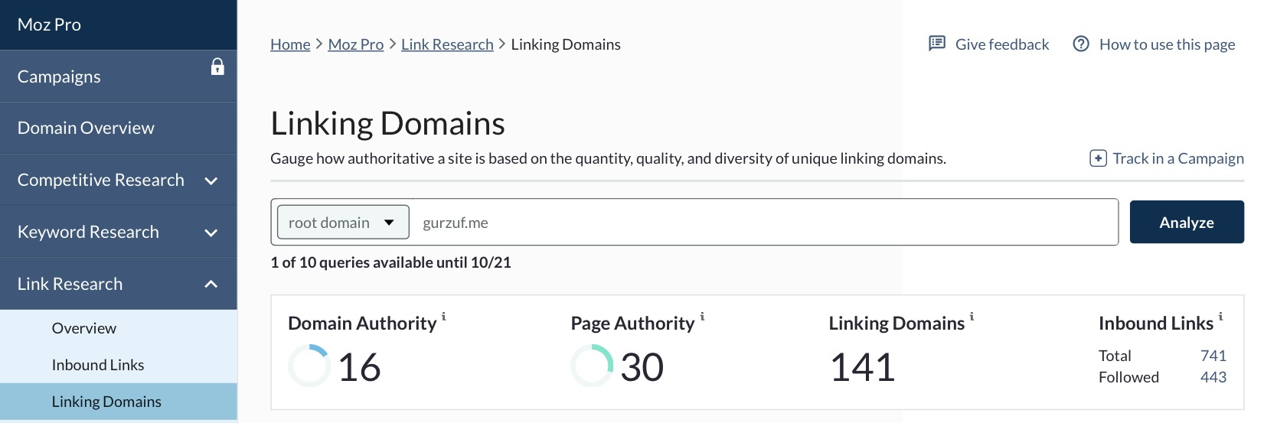The width and height of the screenshot is (1277, 423).
Task: Open Moz Pro sidebar header
Action: coord(119,24)
